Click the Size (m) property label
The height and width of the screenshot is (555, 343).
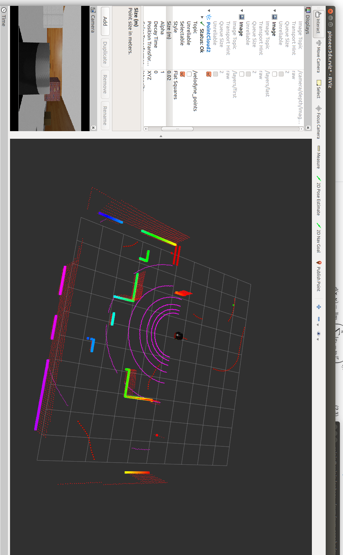[169, 30]
